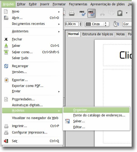This screenshot has width=137, height=152.
Task: Open the paste dropdown arrow
Action: point(127,13)
